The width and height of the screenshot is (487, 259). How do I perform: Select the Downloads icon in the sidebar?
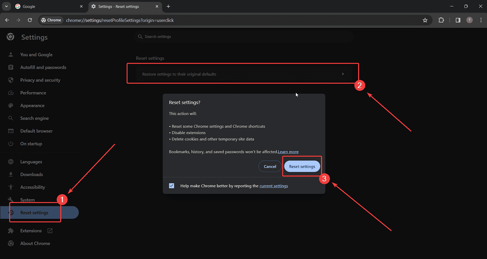tap(10, 174)
